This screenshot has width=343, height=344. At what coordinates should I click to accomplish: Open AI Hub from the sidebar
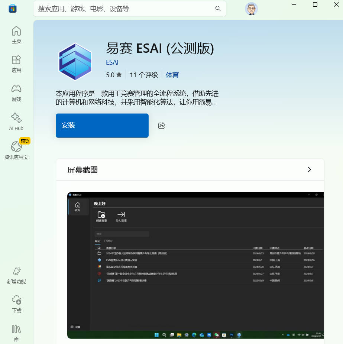(16, 122)
